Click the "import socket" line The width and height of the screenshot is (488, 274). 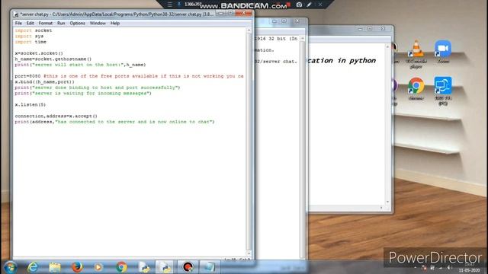(34, 30)
